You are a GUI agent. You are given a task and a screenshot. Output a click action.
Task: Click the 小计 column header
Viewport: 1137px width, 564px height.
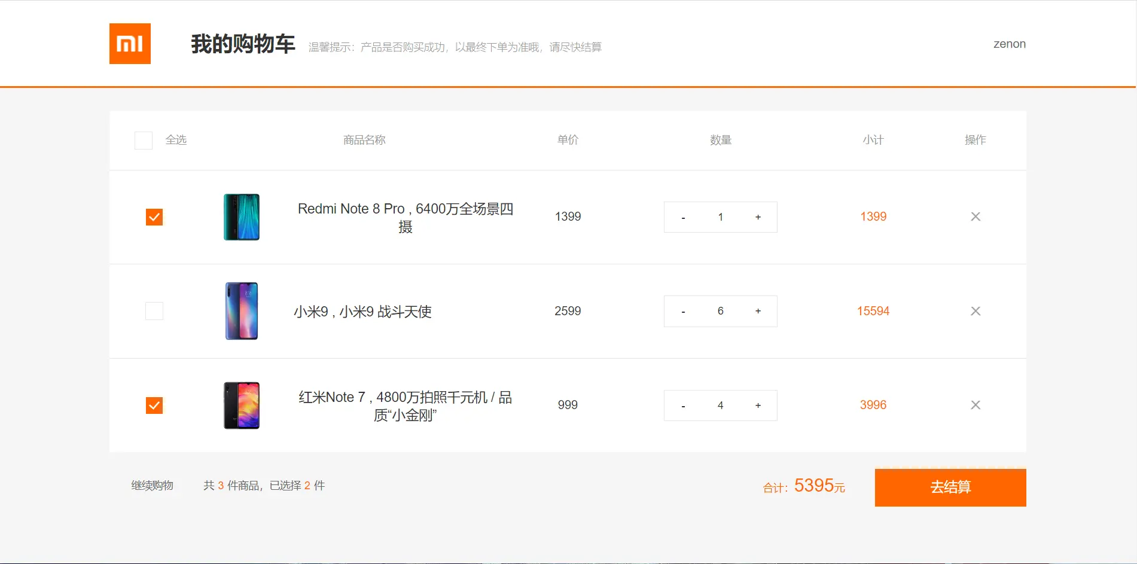(873, 140)
